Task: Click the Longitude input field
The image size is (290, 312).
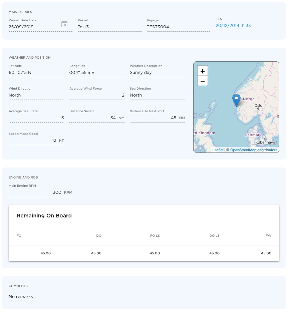Action: pos(97,73)
